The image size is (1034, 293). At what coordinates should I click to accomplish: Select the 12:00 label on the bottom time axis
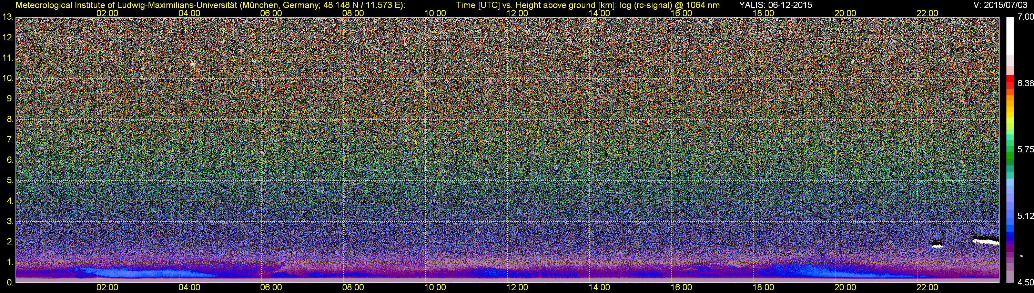coord(517,288)
